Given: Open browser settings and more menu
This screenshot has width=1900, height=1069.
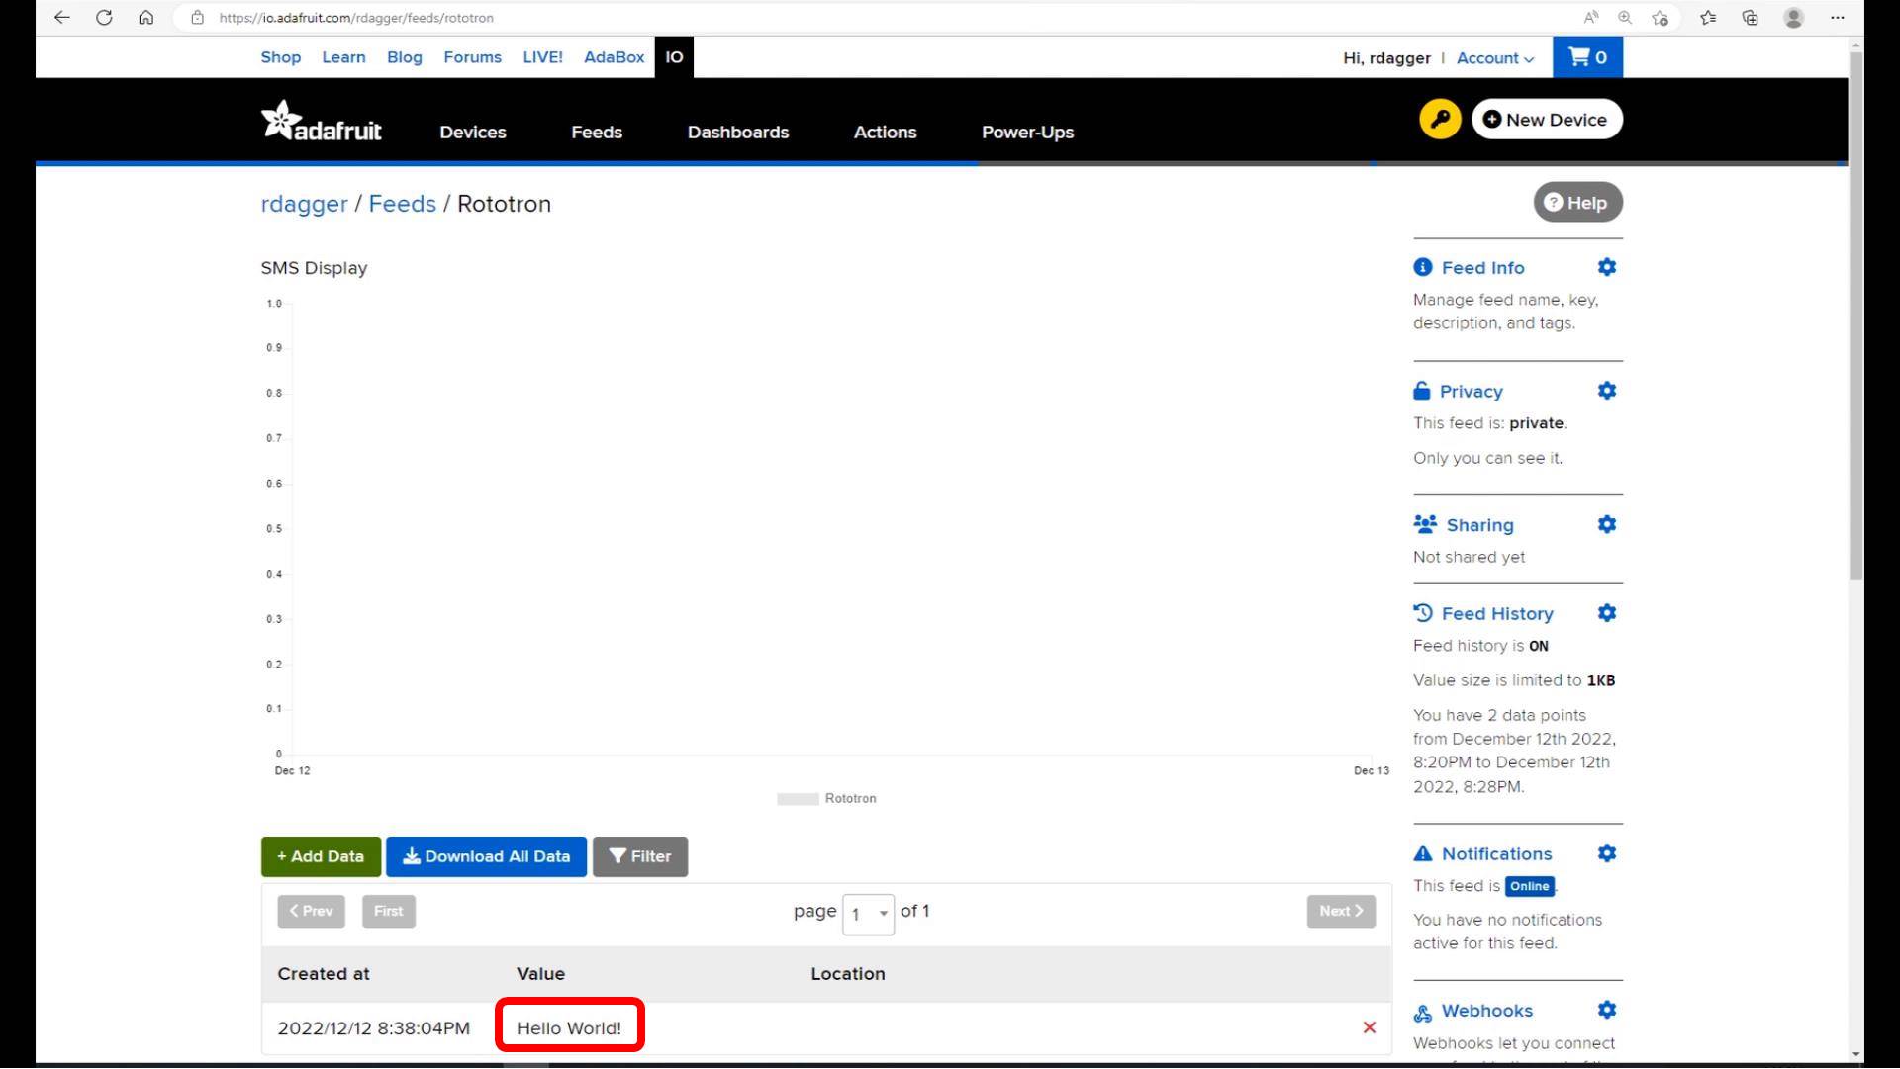Looking at the screenshot, I should (x=1838, y=18).
